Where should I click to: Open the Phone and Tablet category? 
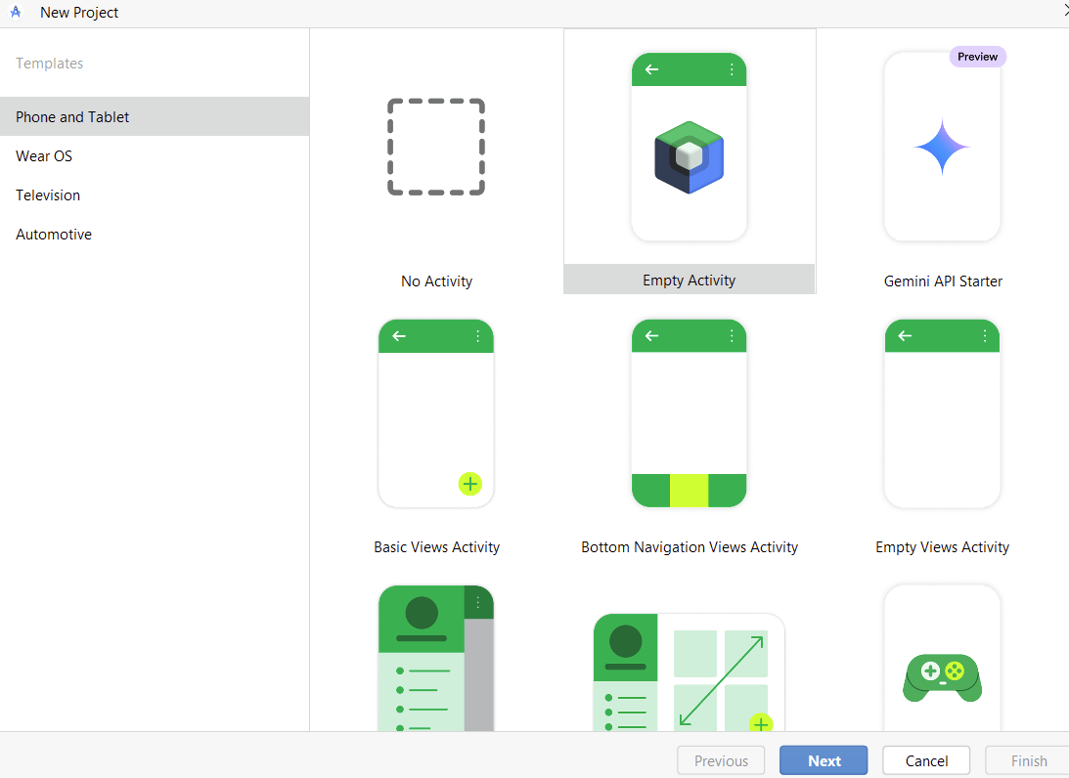(72, 116)
